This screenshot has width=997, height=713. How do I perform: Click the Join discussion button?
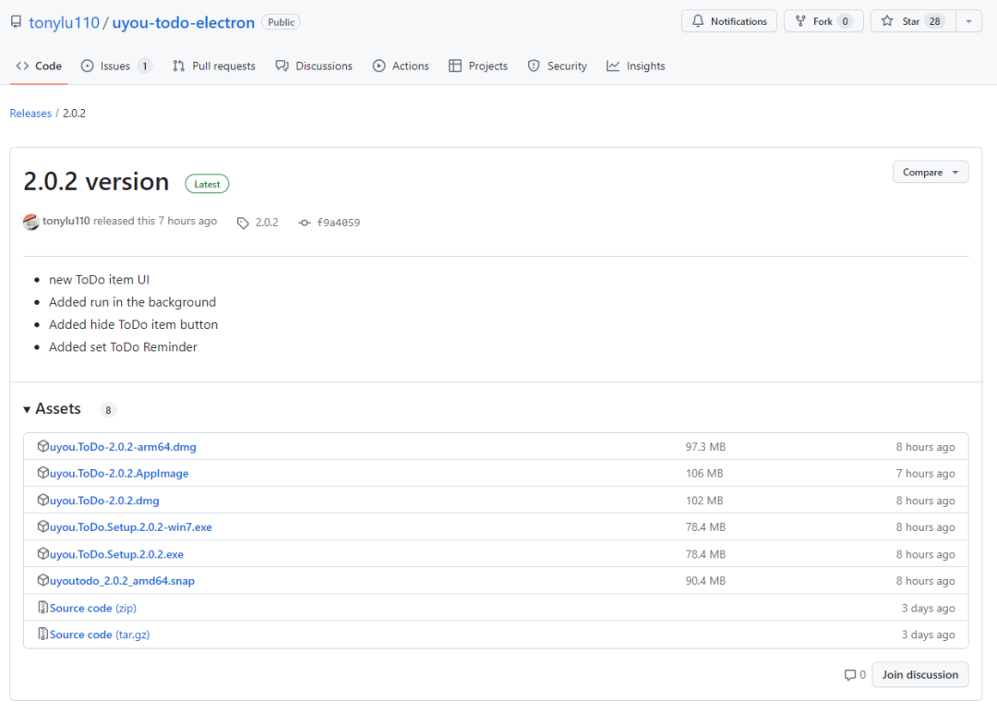tap(920, 675)
